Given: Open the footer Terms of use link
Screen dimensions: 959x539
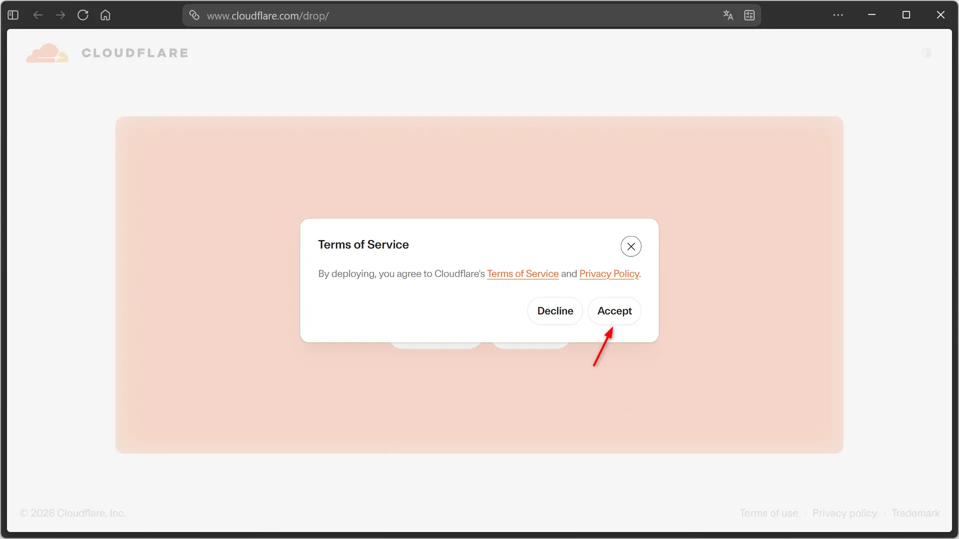Looking at the screenshot, I should 769,513.
